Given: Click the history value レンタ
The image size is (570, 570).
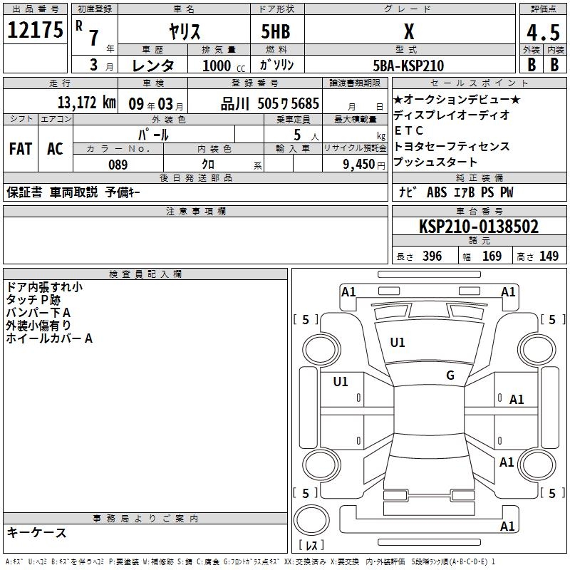Looking at the screenshot, I should (x=153, y=66).
